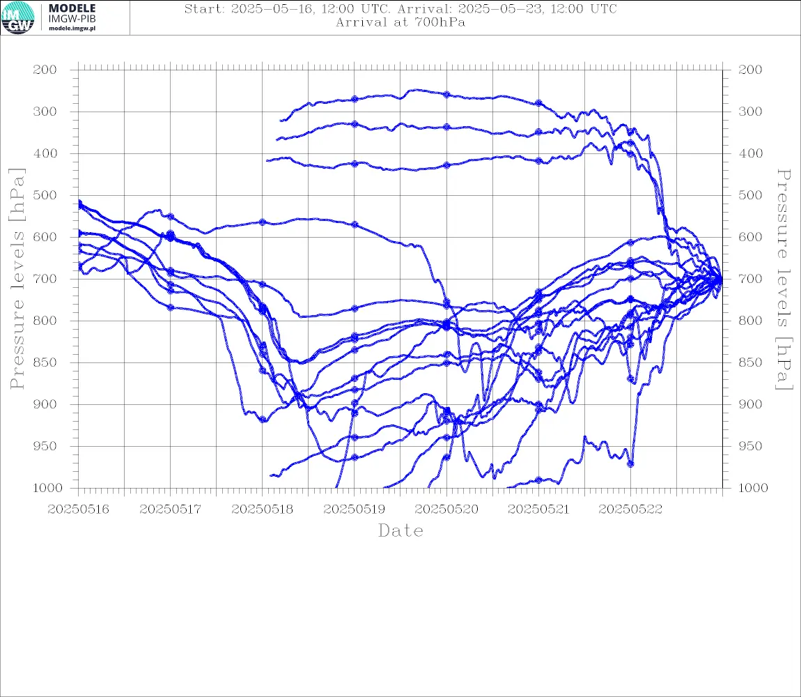Screen dimensions: 801x697
Task: Click the IMGW round logo icon
Action: [x=18, y=18]
